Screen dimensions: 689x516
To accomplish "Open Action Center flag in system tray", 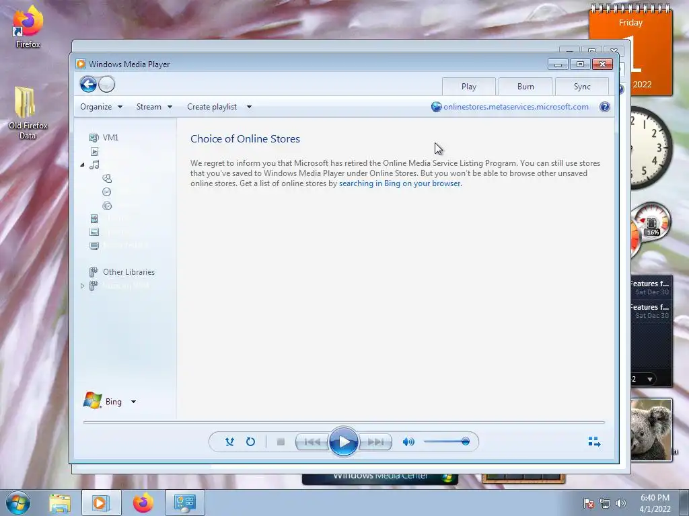I will coord(589,503).
